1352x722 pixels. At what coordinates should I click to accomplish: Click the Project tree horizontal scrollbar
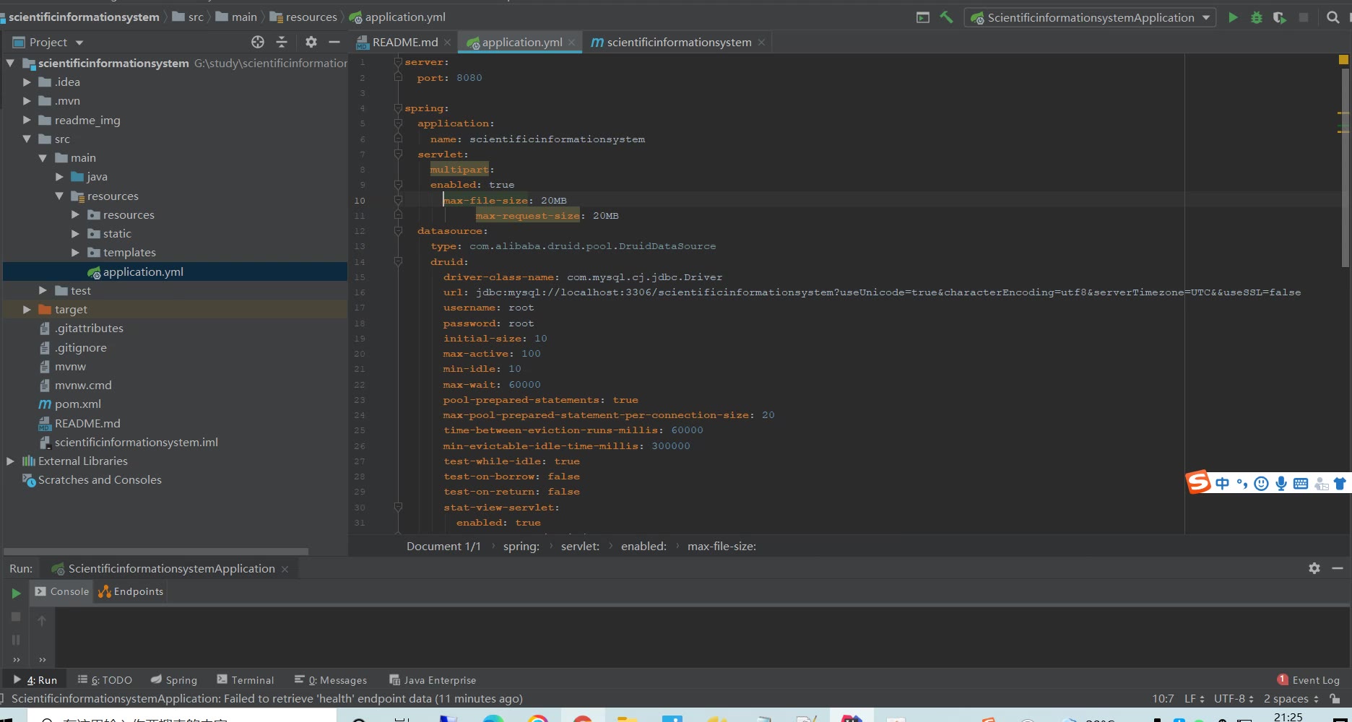pos(156,551)
